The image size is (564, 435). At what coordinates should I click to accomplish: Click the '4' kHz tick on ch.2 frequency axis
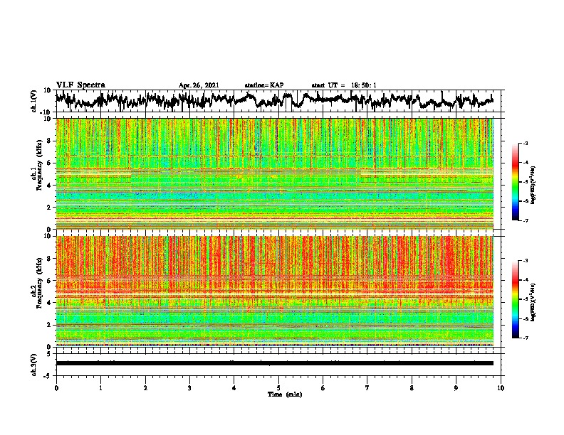tap(49, 303)
